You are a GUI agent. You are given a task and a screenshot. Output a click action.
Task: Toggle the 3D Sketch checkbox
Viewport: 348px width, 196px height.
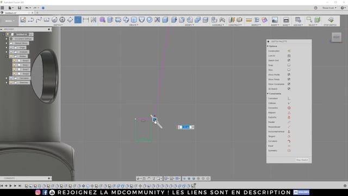[x=289, y=89]
